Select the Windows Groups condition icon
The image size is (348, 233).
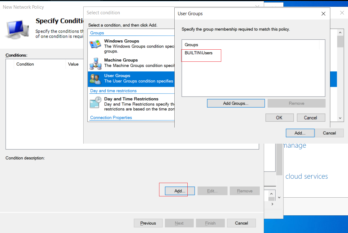(95, 44)
